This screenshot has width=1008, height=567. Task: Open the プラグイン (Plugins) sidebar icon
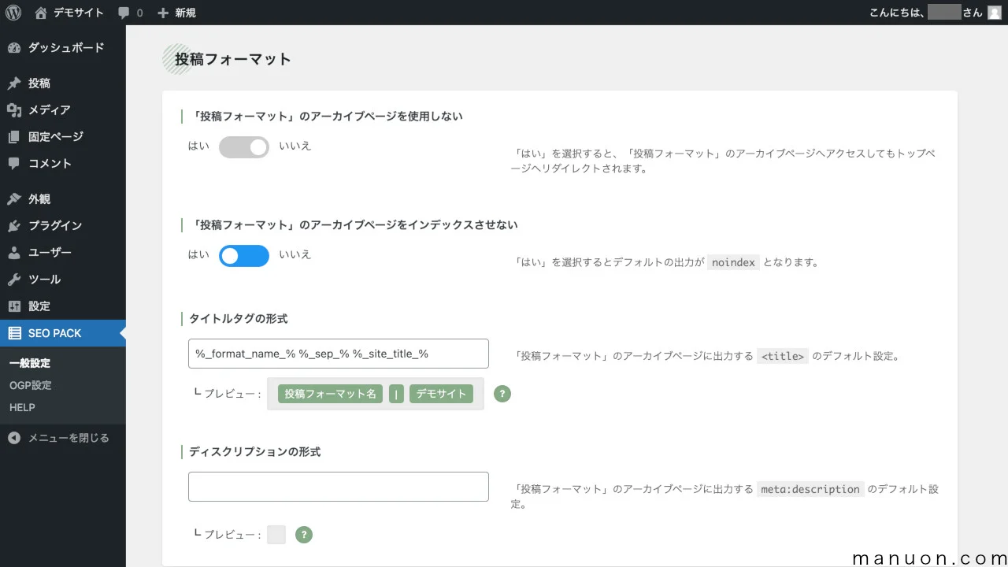pyautogui.click(x=17, y=225)
